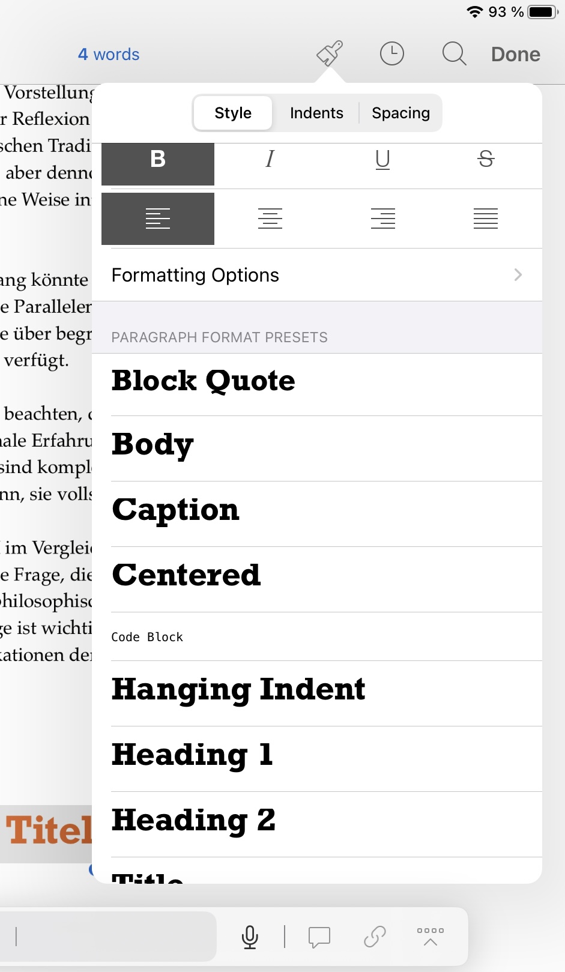Start a search with the magnifier icon
Screen dimensions: 565x972
(x=454, y=53)
